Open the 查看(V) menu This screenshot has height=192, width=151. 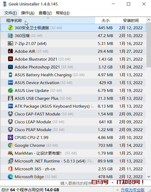tap(45, 13)
